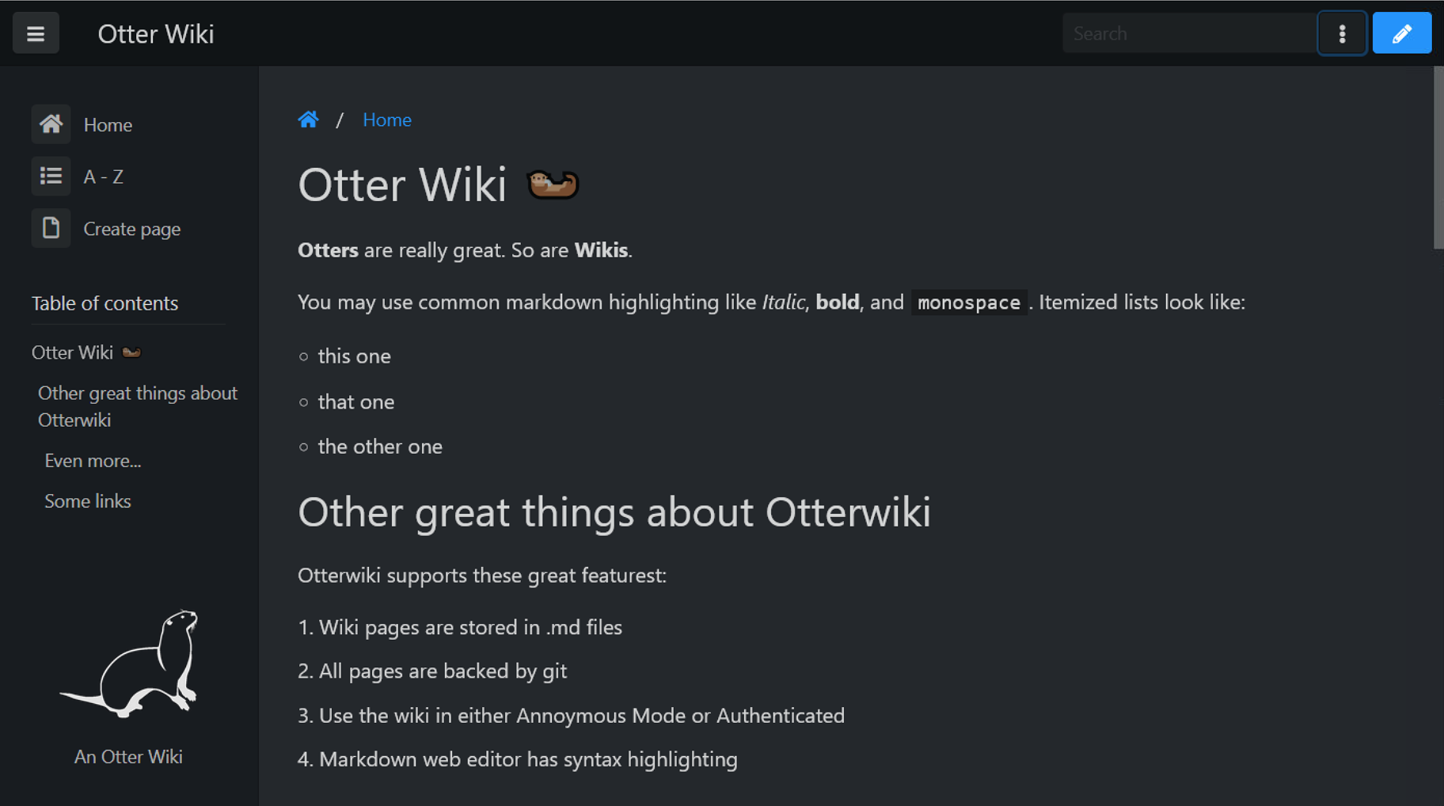Image resolution: width=1444 pixels, height=806 pixels.
Task: Click the Create page document icon
Action: point(51,228)
